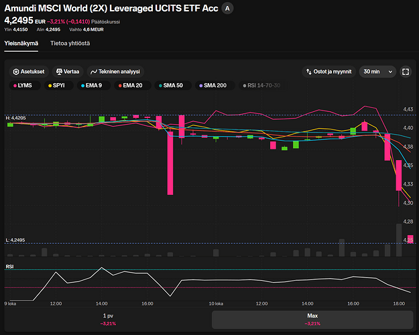This screenshot has height=335, width=419.
Task: Click the trend-line icon in Tekninen analyysi
Action: point(94,72)
